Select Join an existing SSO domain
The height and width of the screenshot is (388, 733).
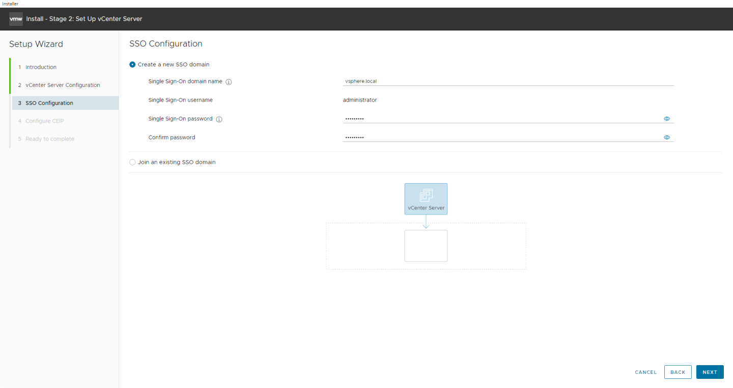[x=132, y=162]
